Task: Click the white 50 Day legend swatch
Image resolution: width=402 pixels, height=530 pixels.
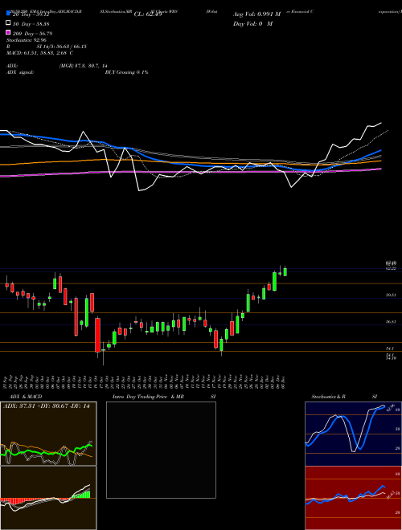Action: [8, 22]
